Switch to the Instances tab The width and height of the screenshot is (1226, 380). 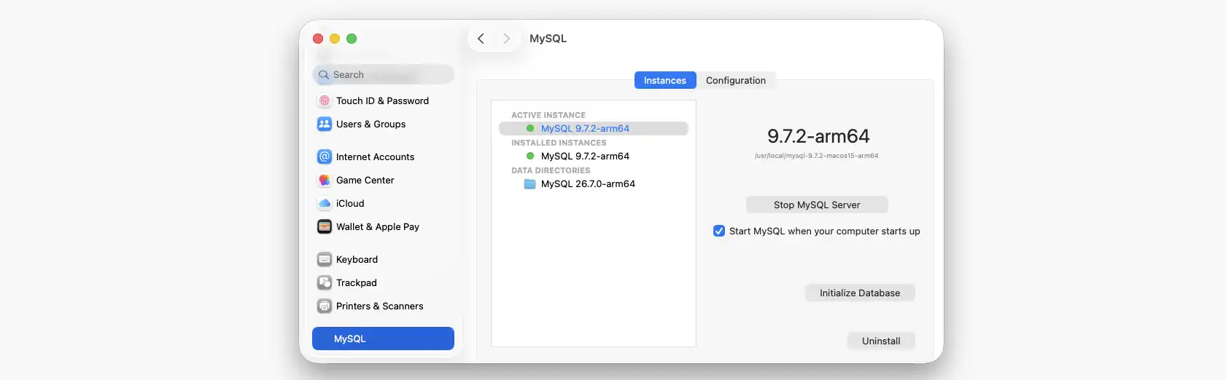click(x=665, y=80)
